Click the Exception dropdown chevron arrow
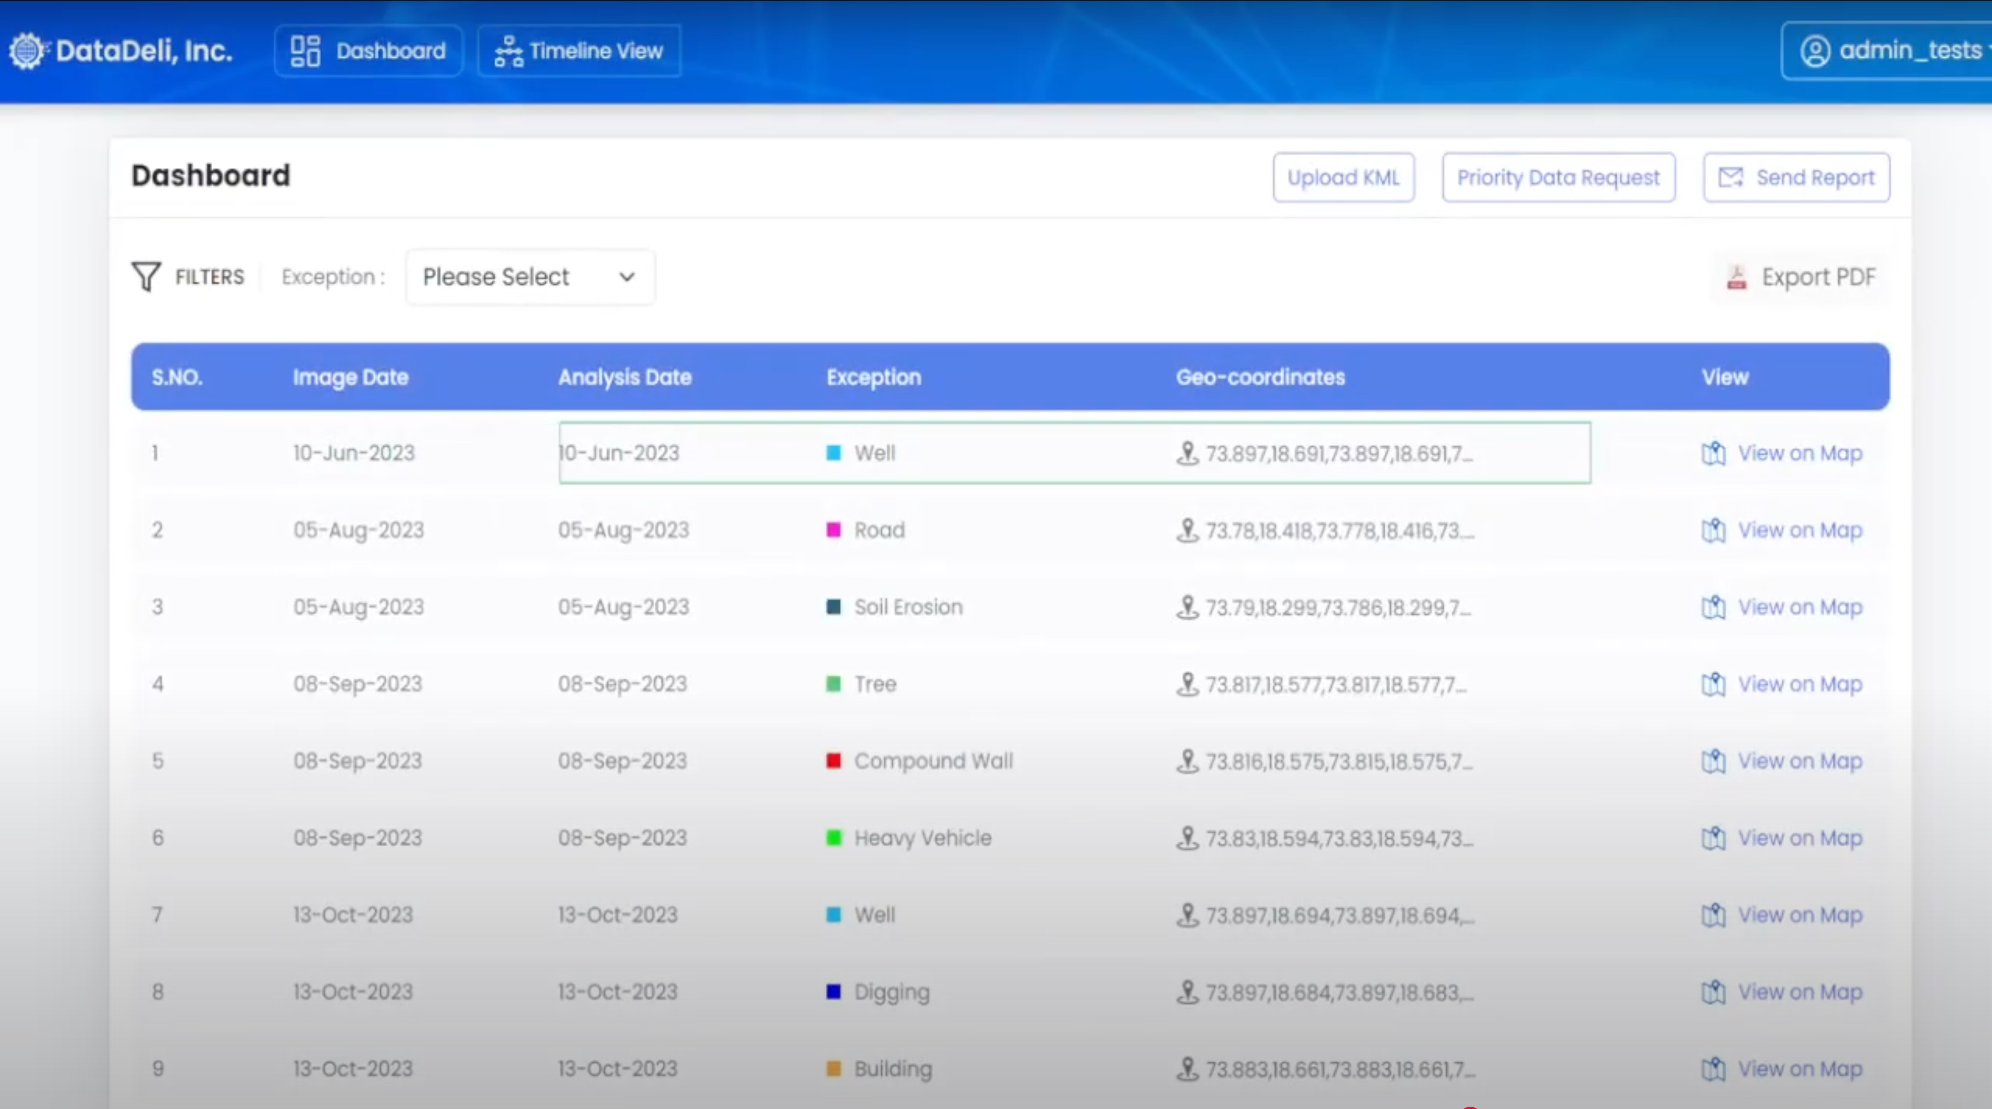The height and width of the screenshot is (1109, 1992). coord(627,277)
